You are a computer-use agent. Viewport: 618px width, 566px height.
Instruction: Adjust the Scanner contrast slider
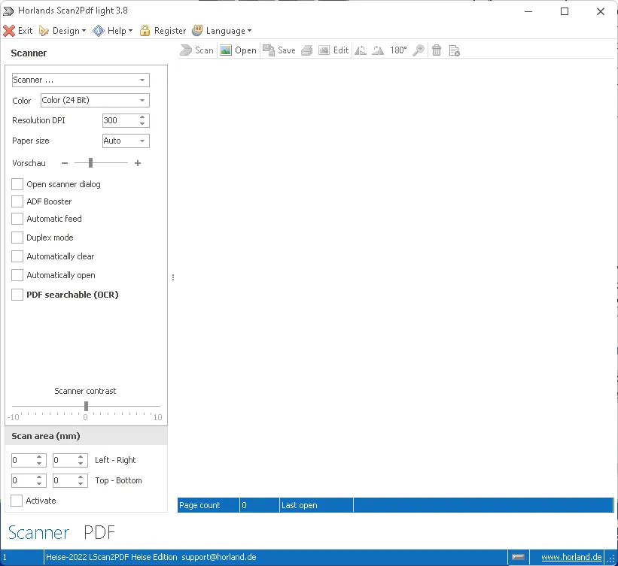click(85, 407)
